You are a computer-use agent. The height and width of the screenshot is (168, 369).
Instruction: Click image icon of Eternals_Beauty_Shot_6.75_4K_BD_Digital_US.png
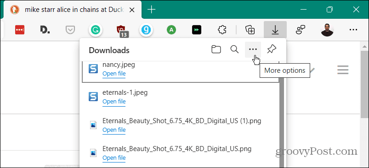[93, 153]
